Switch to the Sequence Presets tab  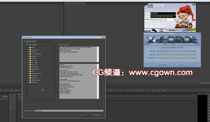[30, 41]
